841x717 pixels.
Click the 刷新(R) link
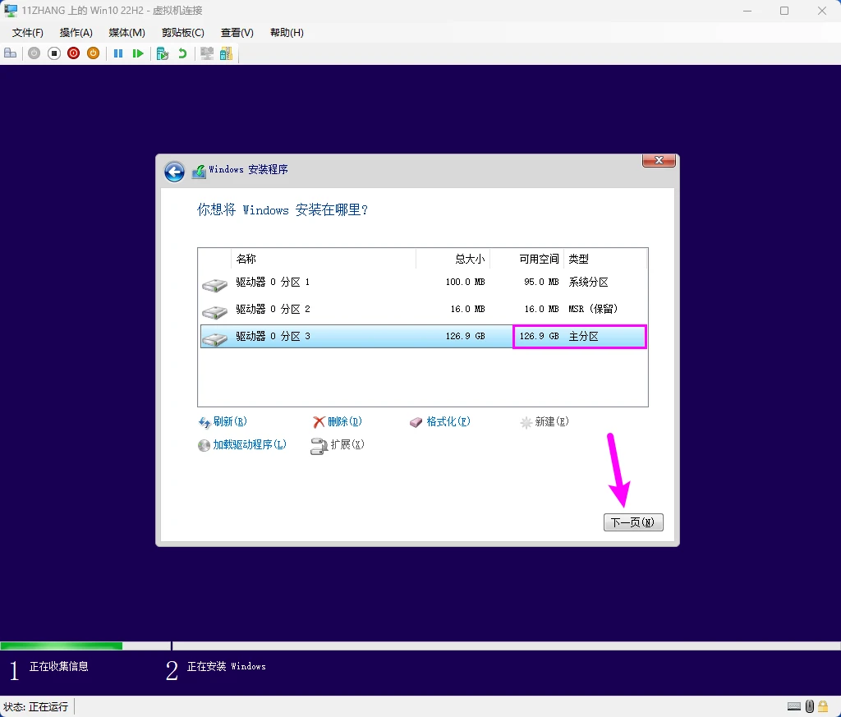223,421
